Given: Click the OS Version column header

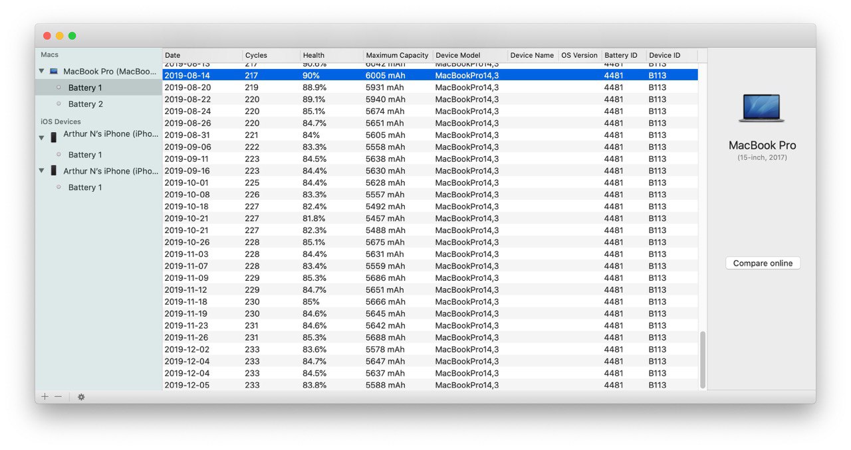Looking at the screenshot, I should pos(580,55).
